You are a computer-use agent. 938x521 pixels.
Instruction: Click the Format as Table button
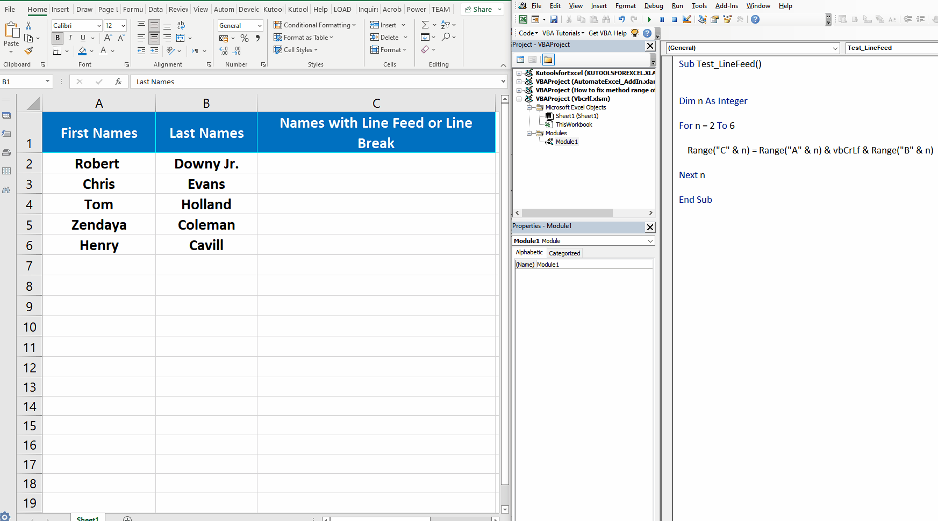pyautogui.click(x=303, y=37)
